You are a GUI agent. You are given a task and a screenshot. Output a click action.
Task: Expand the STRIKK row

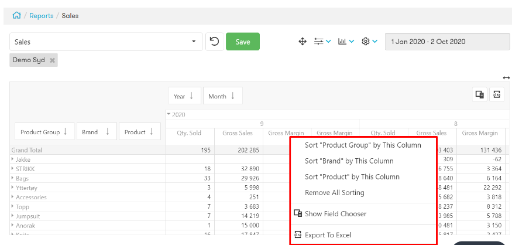coord(13,169)
